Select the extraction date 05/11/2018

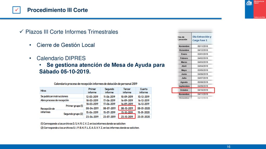click(203, 46)
